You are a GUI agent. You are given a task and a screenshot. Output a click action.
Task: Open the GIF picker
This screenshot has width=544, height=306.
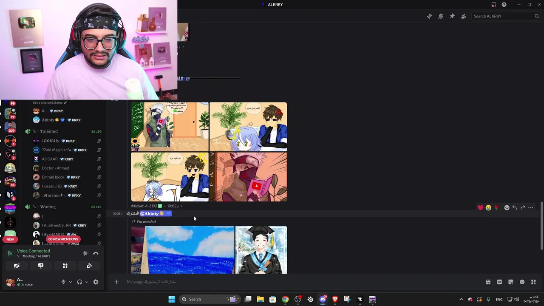pos(499,282)
